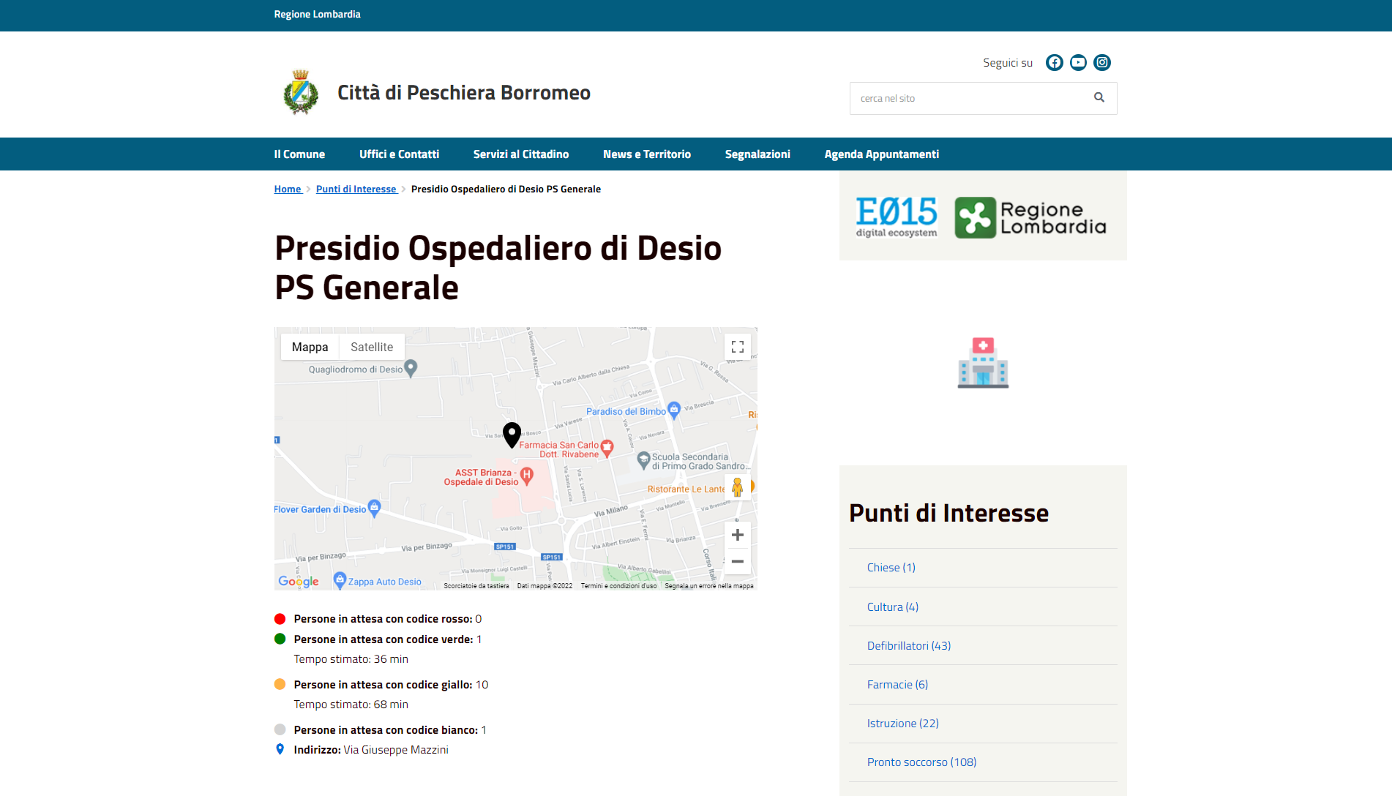Switch map to Mappa view
The image size is (1392, 796).
[310, 347]
